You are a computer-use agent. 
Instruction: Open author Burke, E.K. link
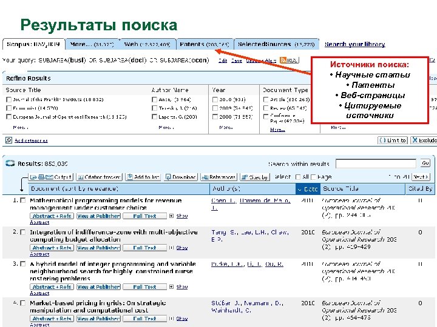click(x=227, y=264)
